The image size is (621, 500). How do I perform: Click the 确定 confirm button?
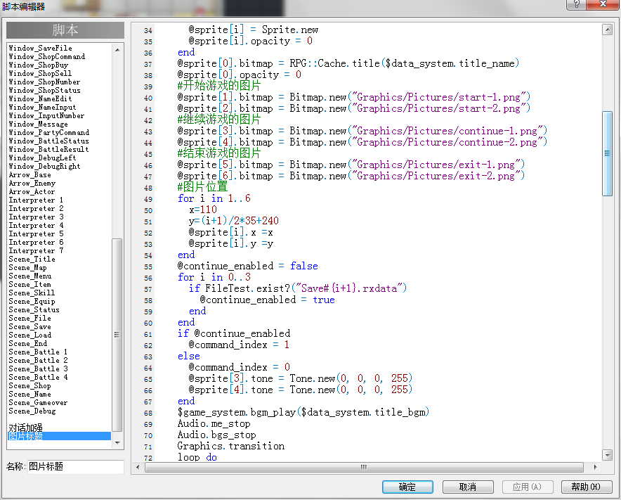[x=407, y=487]
